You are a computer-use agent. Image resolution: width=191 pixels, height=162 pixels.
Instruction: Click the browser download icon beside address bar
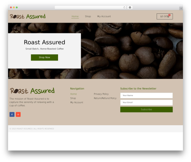(x=130, y=7)
